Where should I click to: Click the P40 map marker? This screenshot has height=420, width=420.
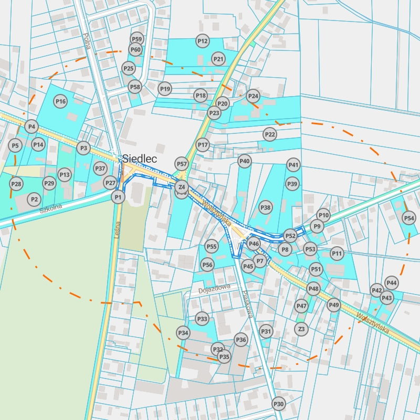[245, 161]
